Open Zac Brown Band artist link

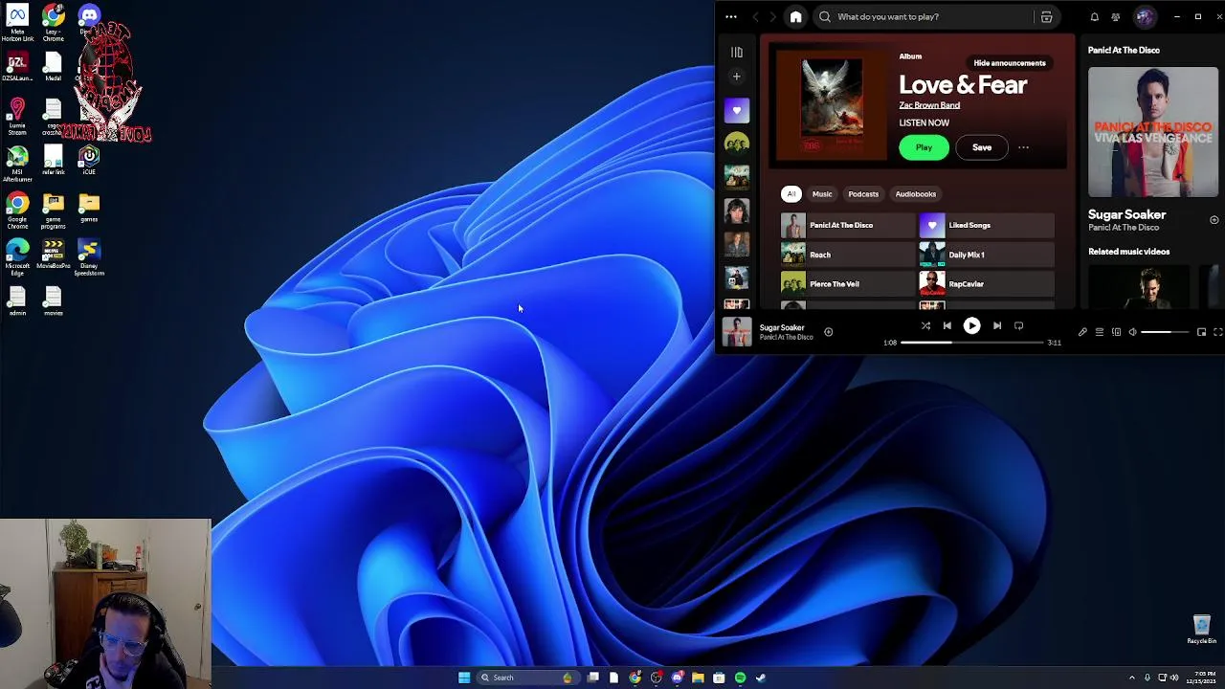[x=929, y=105]
